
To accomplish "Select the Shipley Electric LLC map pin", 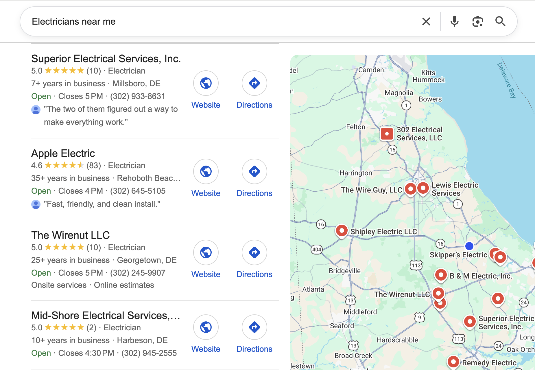I will pyautogui.click(x=342, y=231).
